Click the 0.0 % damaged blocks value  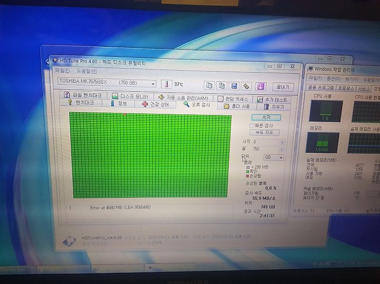[x=271, y=188]
